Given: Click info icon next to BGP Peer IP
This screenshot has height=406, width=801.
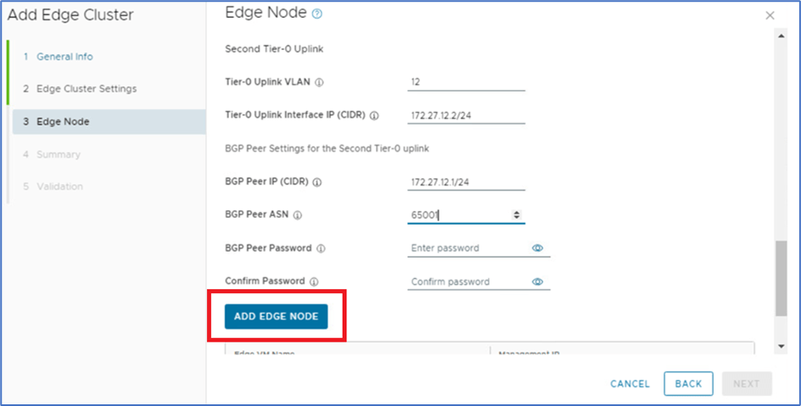Looking at the screenshot, I should pyautogui.click(x=317, y=181).
